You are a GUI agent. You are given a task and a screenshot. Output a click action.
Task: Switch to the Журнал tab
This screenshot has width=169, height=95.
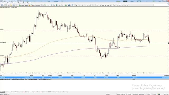65,92
